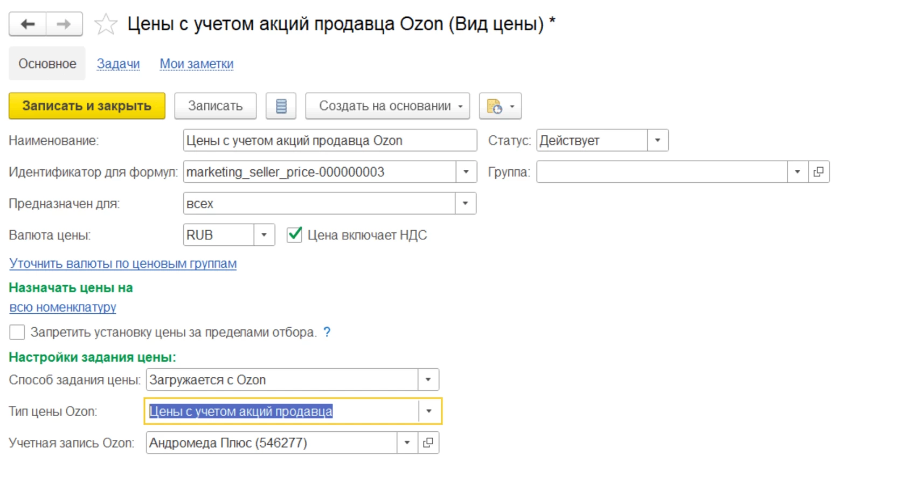The height and width of the screenshot is (483, 901).
Task: Open the reports icon dropdown button
Action: coord(500,106)
